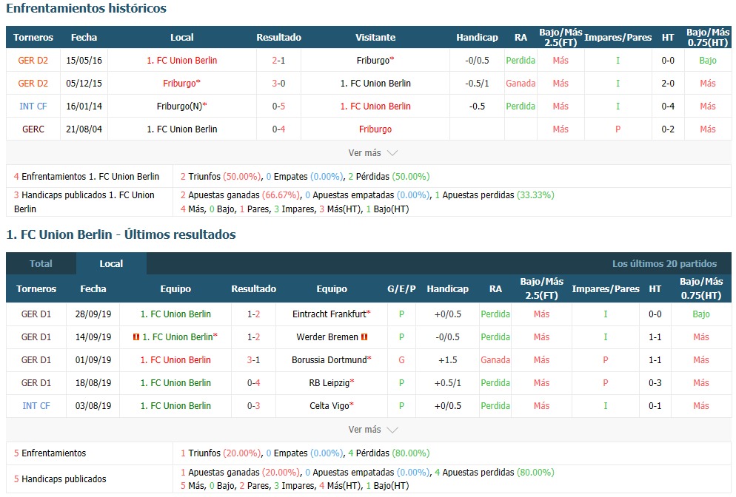Open 2-1 result of 15/05/16 match
This screenshot has height=497, width=736.
(278, 61)
